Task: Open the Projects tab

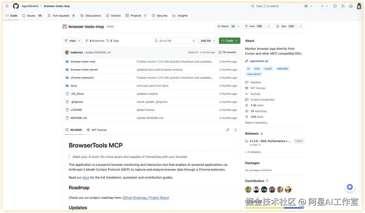Action: click(136, 16)
